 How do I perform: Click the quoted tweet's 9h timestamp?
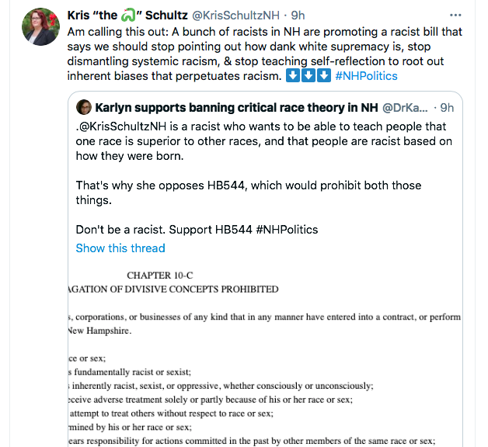click(447, 107)
